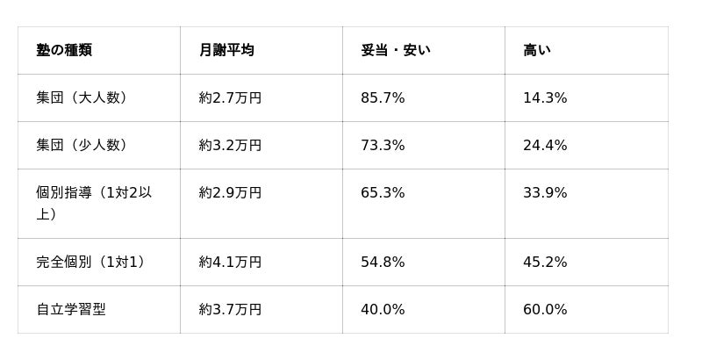
Task: Select the 60.0% value
Action: [x=545, y=309]
